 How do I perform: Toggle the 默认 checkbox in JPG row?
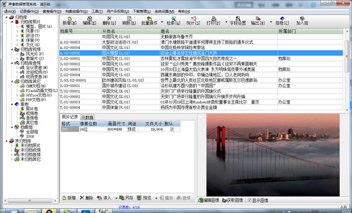coord(172,129)
